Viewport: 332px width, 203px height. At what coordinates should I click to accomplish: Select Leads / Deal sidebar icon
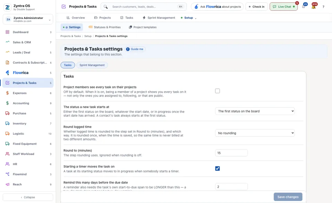pos(7,52)
